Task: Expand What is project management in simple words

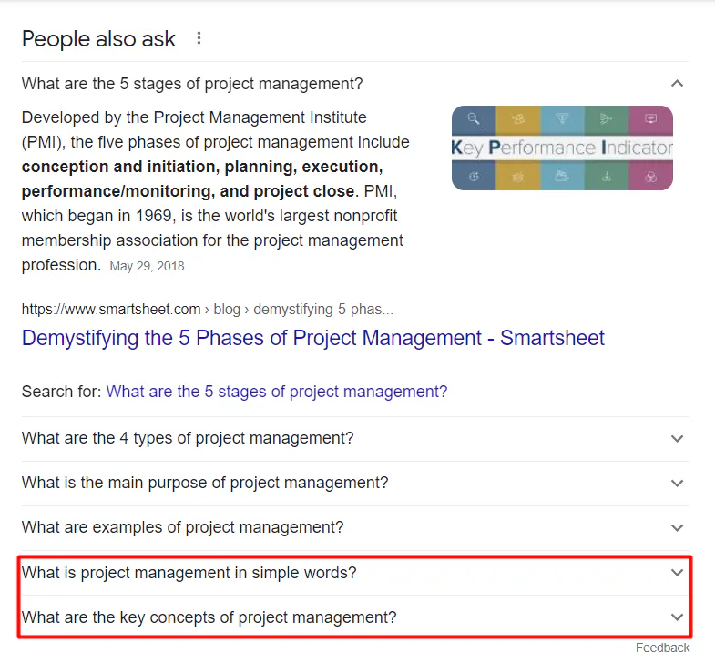Action: pyautogui.click(x=354, y=573)
